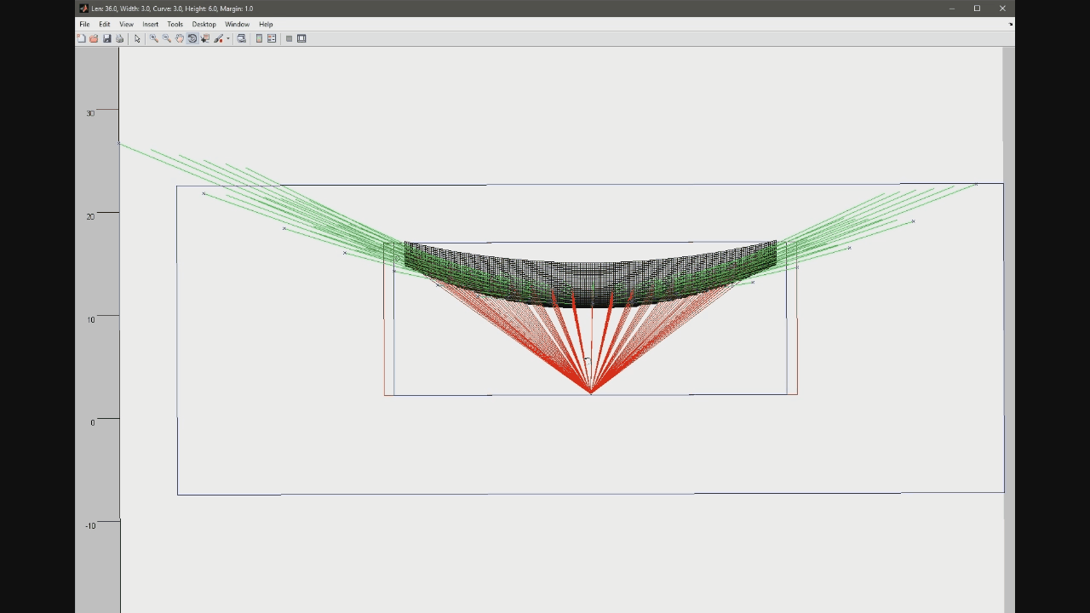This screenshot has height=613, width=1090.
Task: Click the Open File folder icon
Action: point(94,38)
